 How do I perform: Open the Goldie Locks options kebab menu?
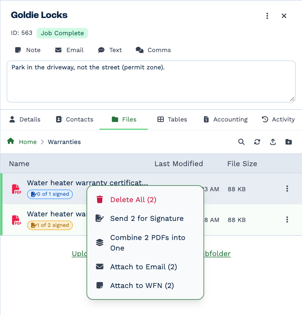(x=267, y=16)
